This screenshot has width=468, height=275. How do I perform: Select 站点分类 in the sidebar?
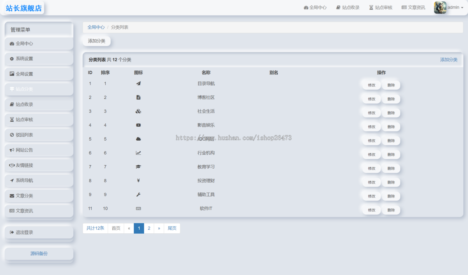(x=39, y=89)
